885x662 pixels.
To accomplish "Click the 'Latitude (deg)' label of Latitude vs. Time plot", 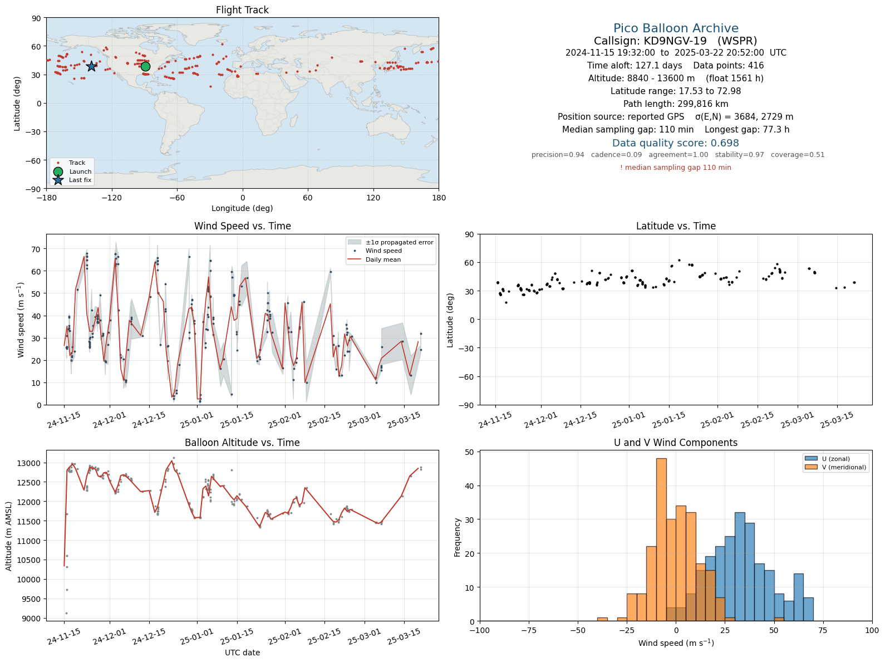I will tap(450, 320).
